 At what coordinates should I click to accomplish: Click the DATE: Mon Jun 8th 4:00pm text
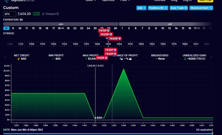pyautogui.click(x=23, y=130)
